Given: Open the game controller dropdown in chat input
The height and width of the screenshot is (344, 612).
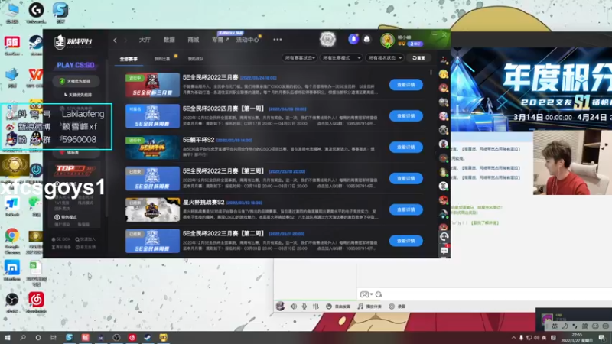Looking at the screenshot, I should coord(366,294).
